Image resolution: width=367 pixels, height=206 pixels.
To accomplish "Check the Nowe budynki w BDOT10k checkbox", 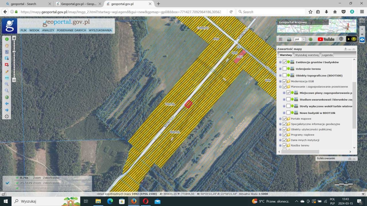I will 288,113.
